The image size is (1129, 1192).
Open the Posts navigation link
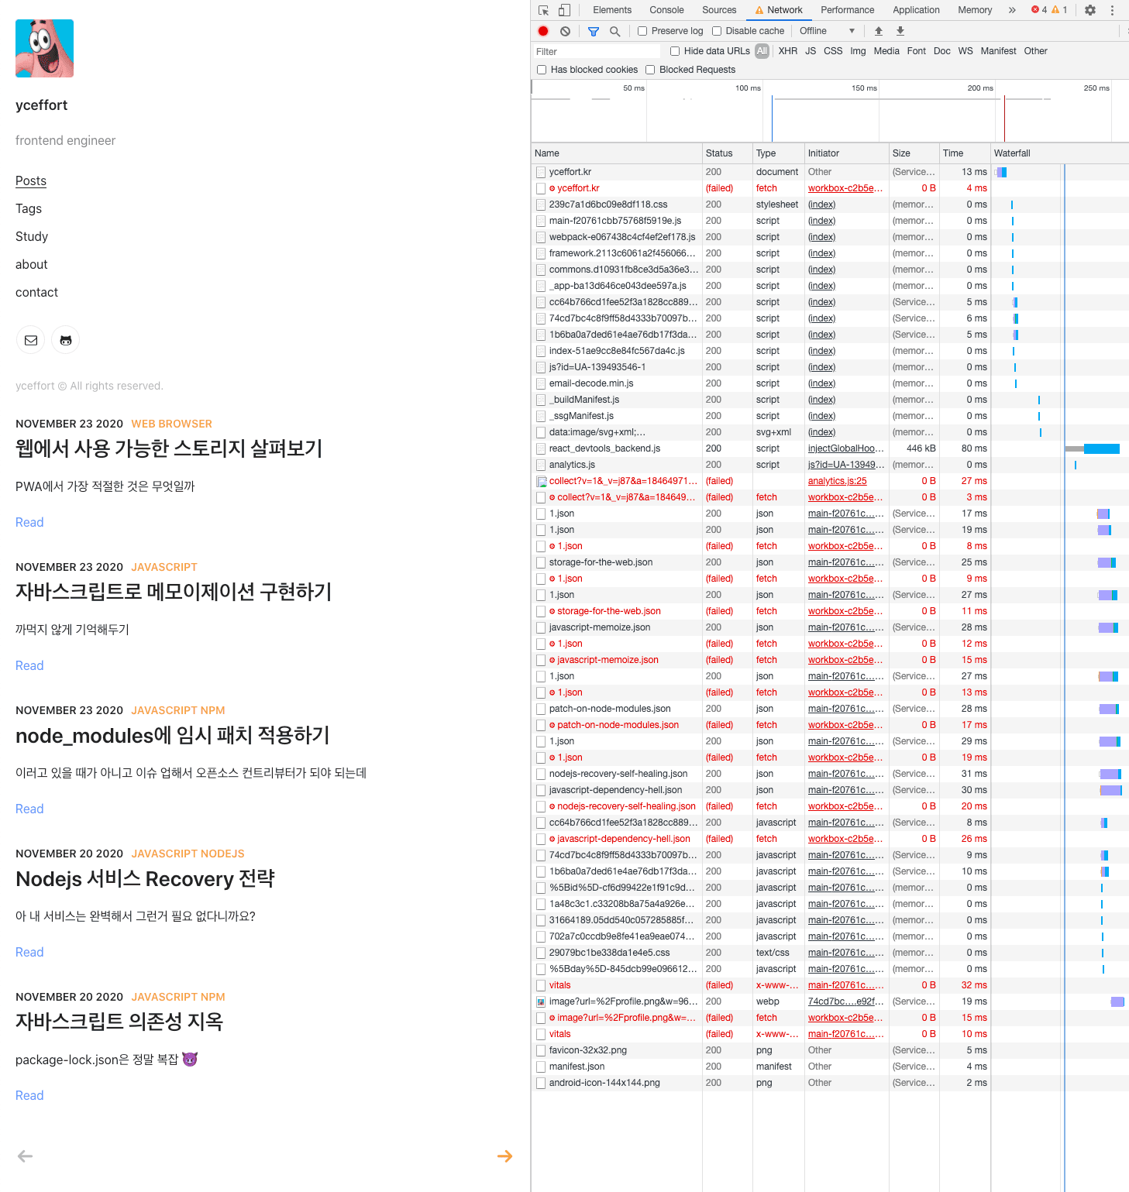pos(31,180)
